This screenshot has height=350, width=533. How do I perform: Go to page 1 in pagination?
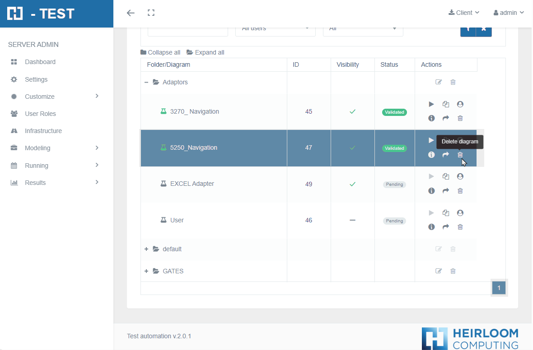coord(499,288)
